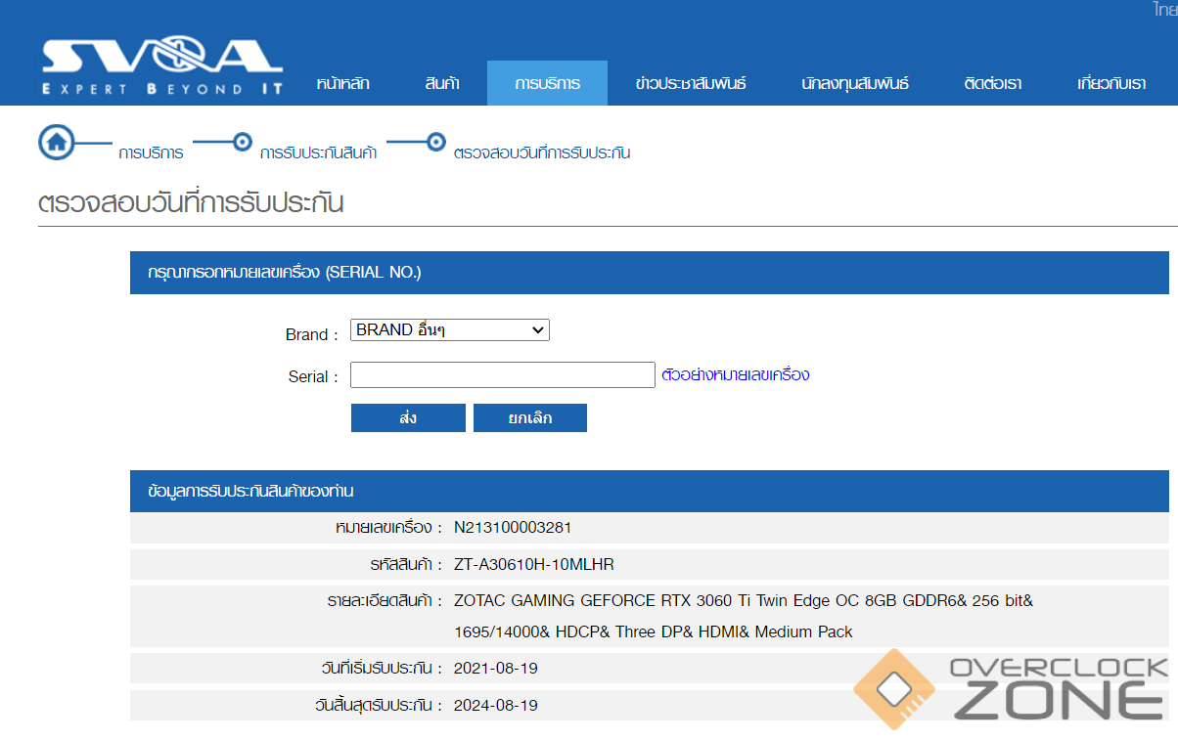Viewport: 1178px width, 740px height.
Task: Click the home breadcrumb icon
Action: (x=57, y=142)
